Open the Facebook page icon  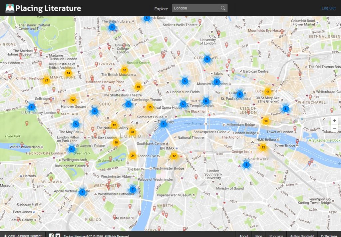point(52,235)
